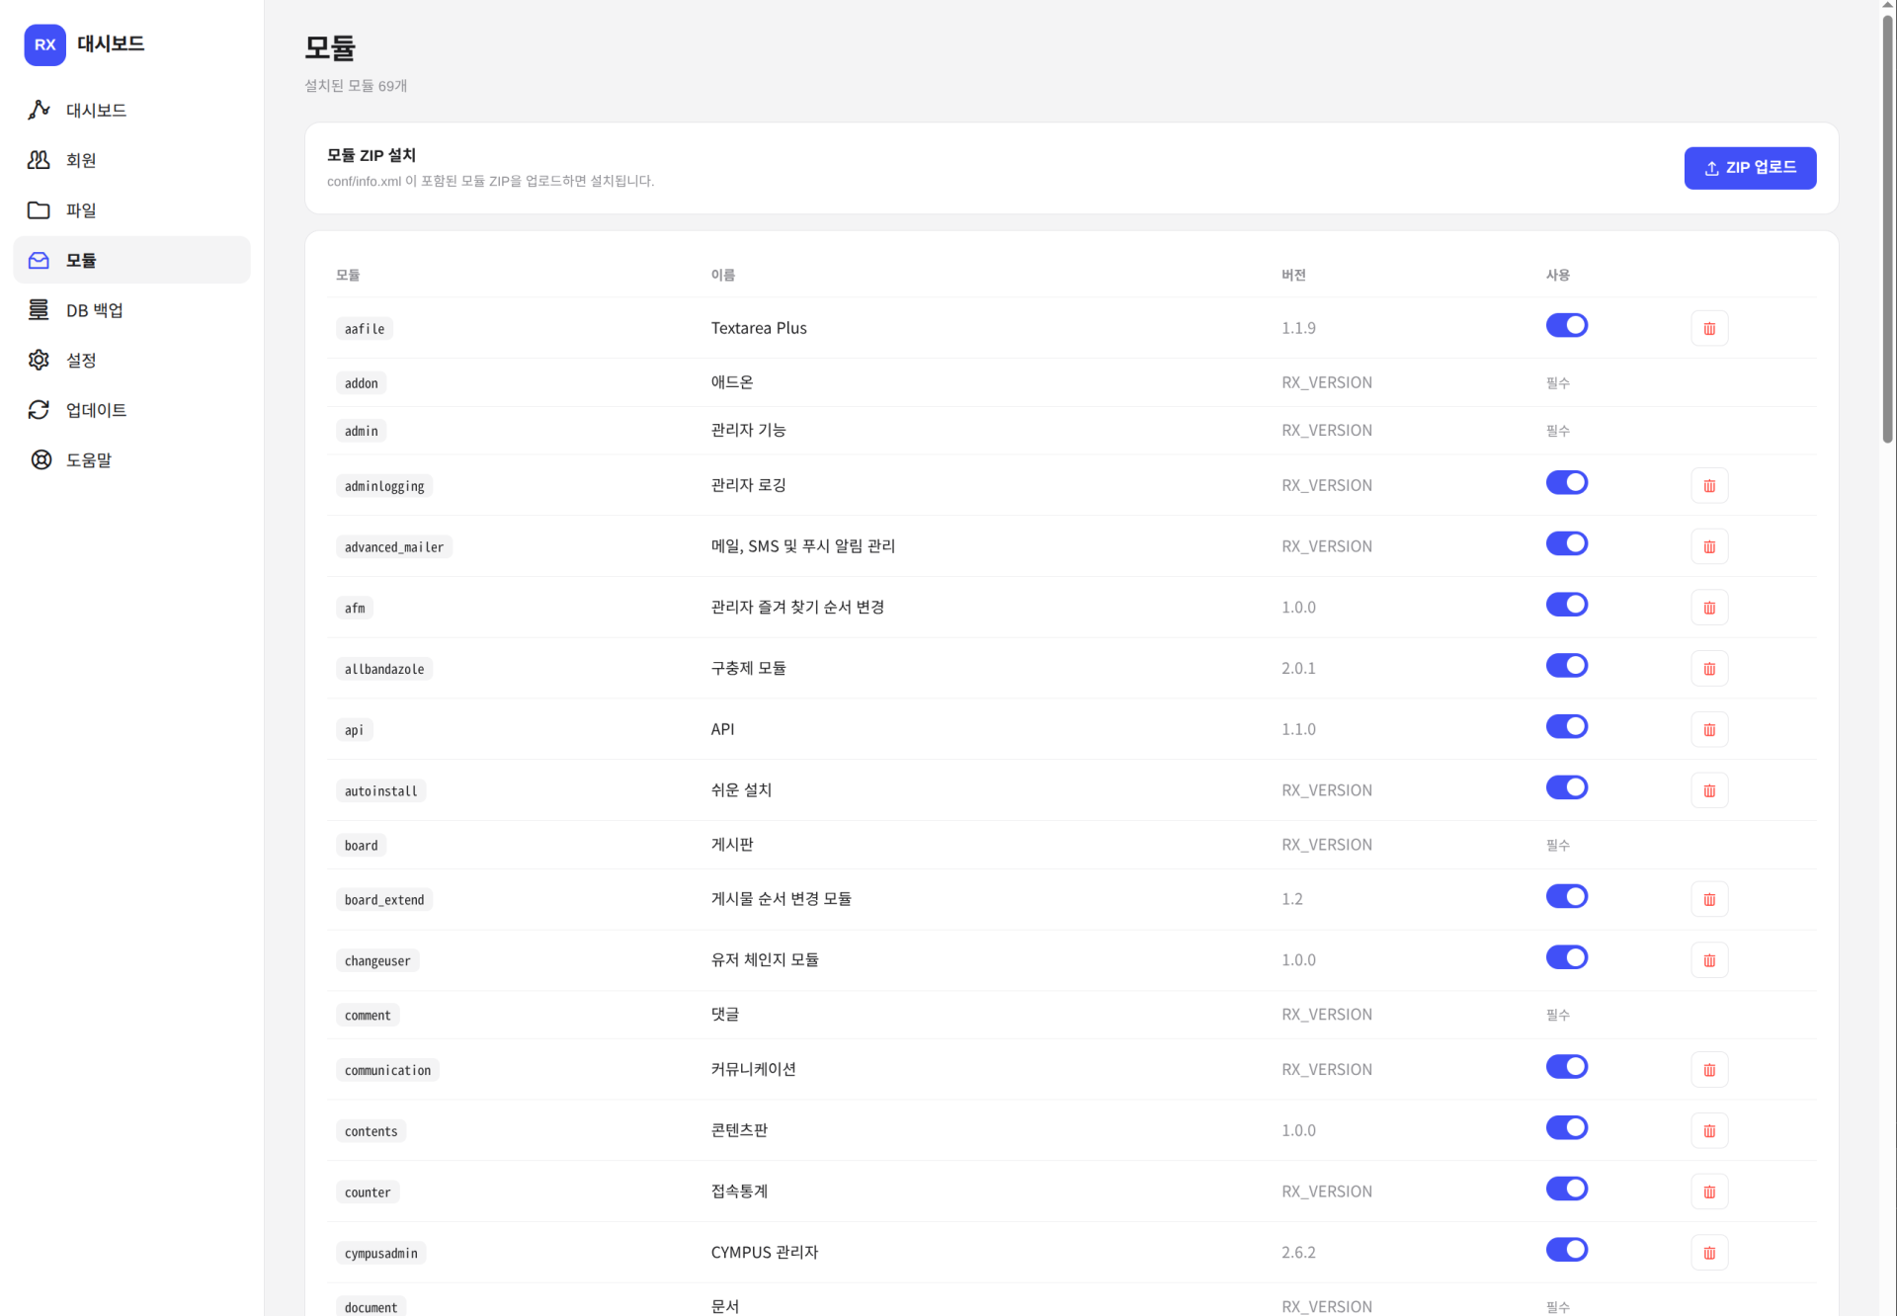
Task: Delete the afm module with trash icon
Action: [x=1709, y=608]
